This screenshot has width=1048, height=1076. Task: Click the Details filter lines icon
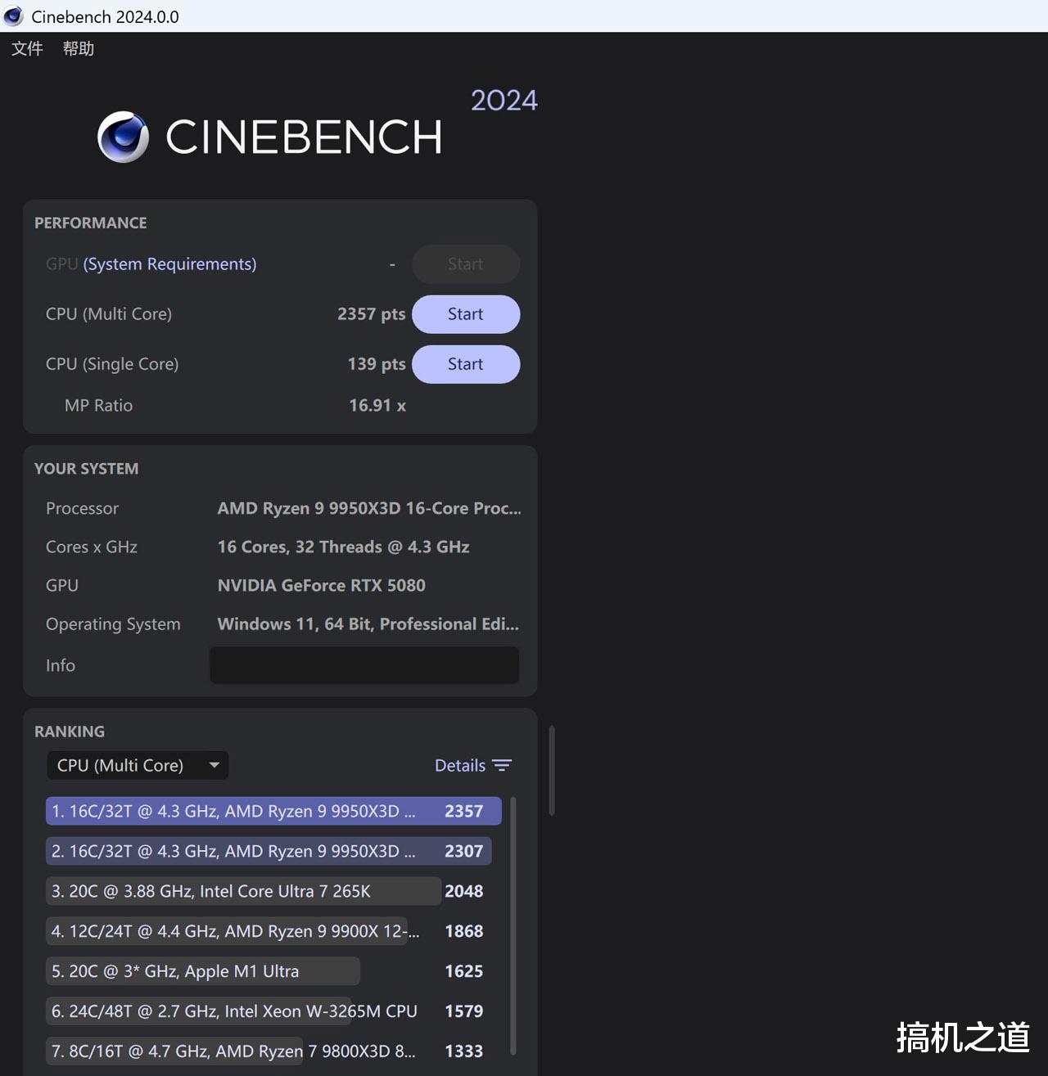coord(502,765)
